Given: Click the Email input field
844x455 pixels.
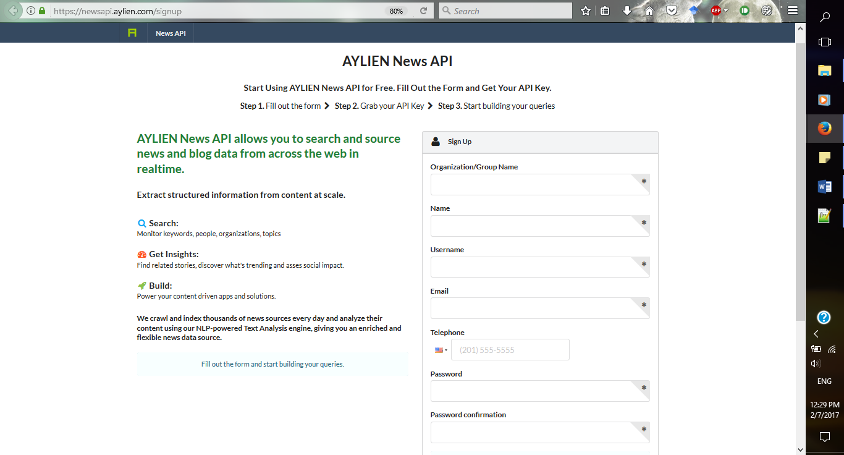Looking at the screenshot, I should (x=540, y=308).
